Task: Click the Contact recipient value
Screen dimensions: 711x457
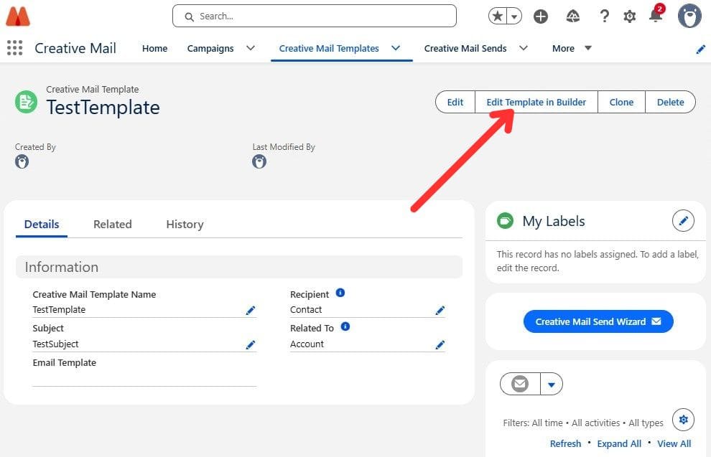Action: click(x=306, y=309)
